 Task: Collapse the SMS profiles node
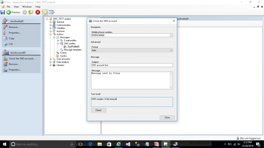[58, 43]
